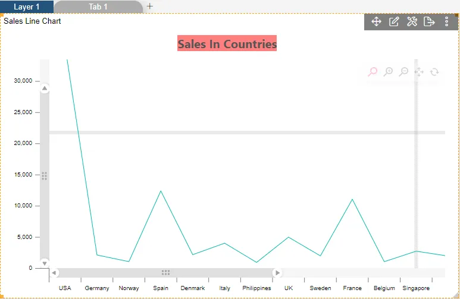Reset chart with refresh icon
This screenshot has height=299, width=460.
click(x=434, y=72)
